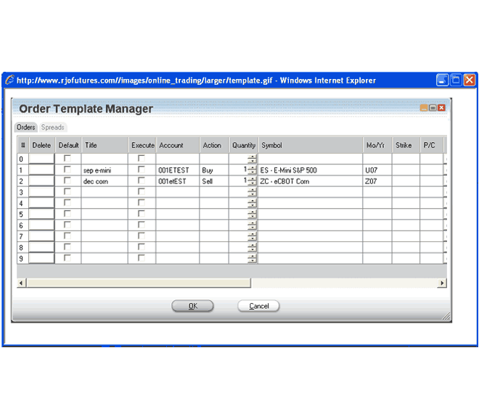Click the Strike column header
This screenshot has width=479, height=419.
(406, 145)
